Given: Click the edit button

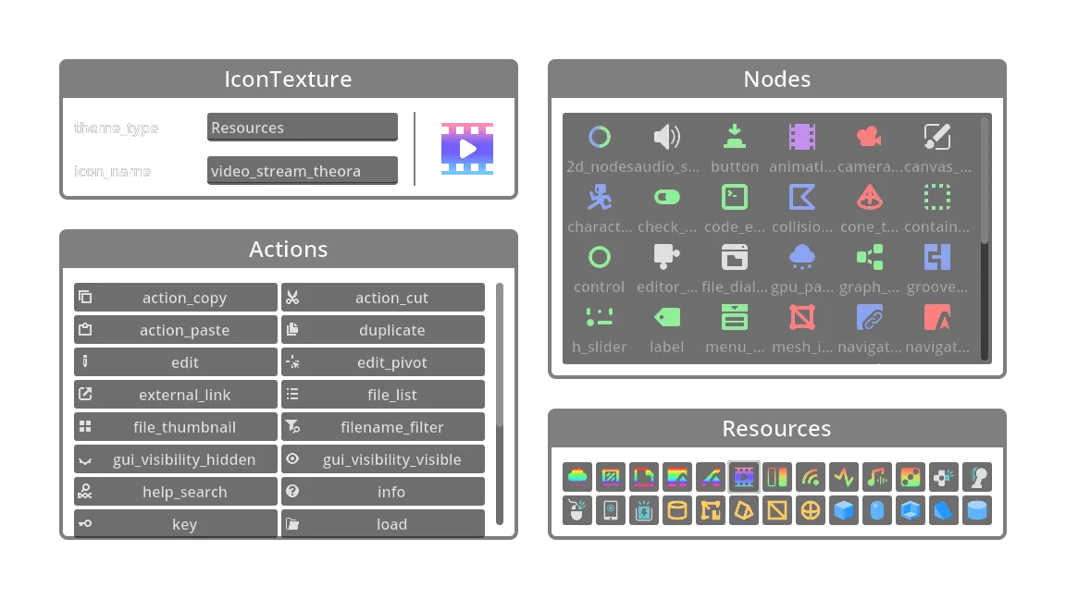Looking at the screenshot, I should pos(176,362).
